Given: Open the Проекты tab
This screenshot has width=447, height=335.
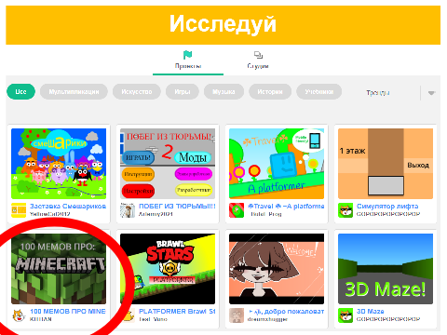Looking at the screenshot, I should click(x=188, y=60).
